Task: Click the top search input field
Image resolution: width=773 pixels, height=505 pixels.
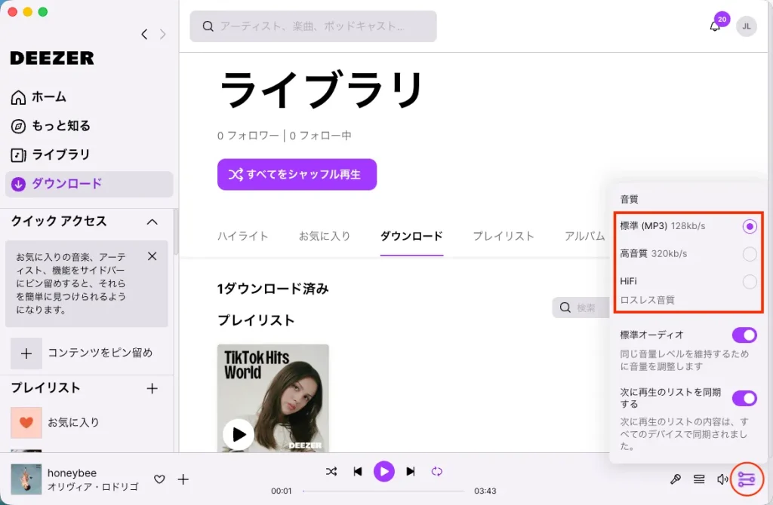Action: pos(313,26)
